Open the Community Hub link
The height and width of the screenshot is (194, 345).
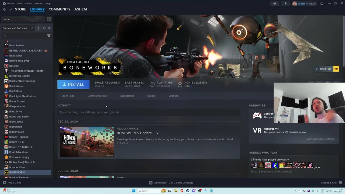tap(97, 96)
